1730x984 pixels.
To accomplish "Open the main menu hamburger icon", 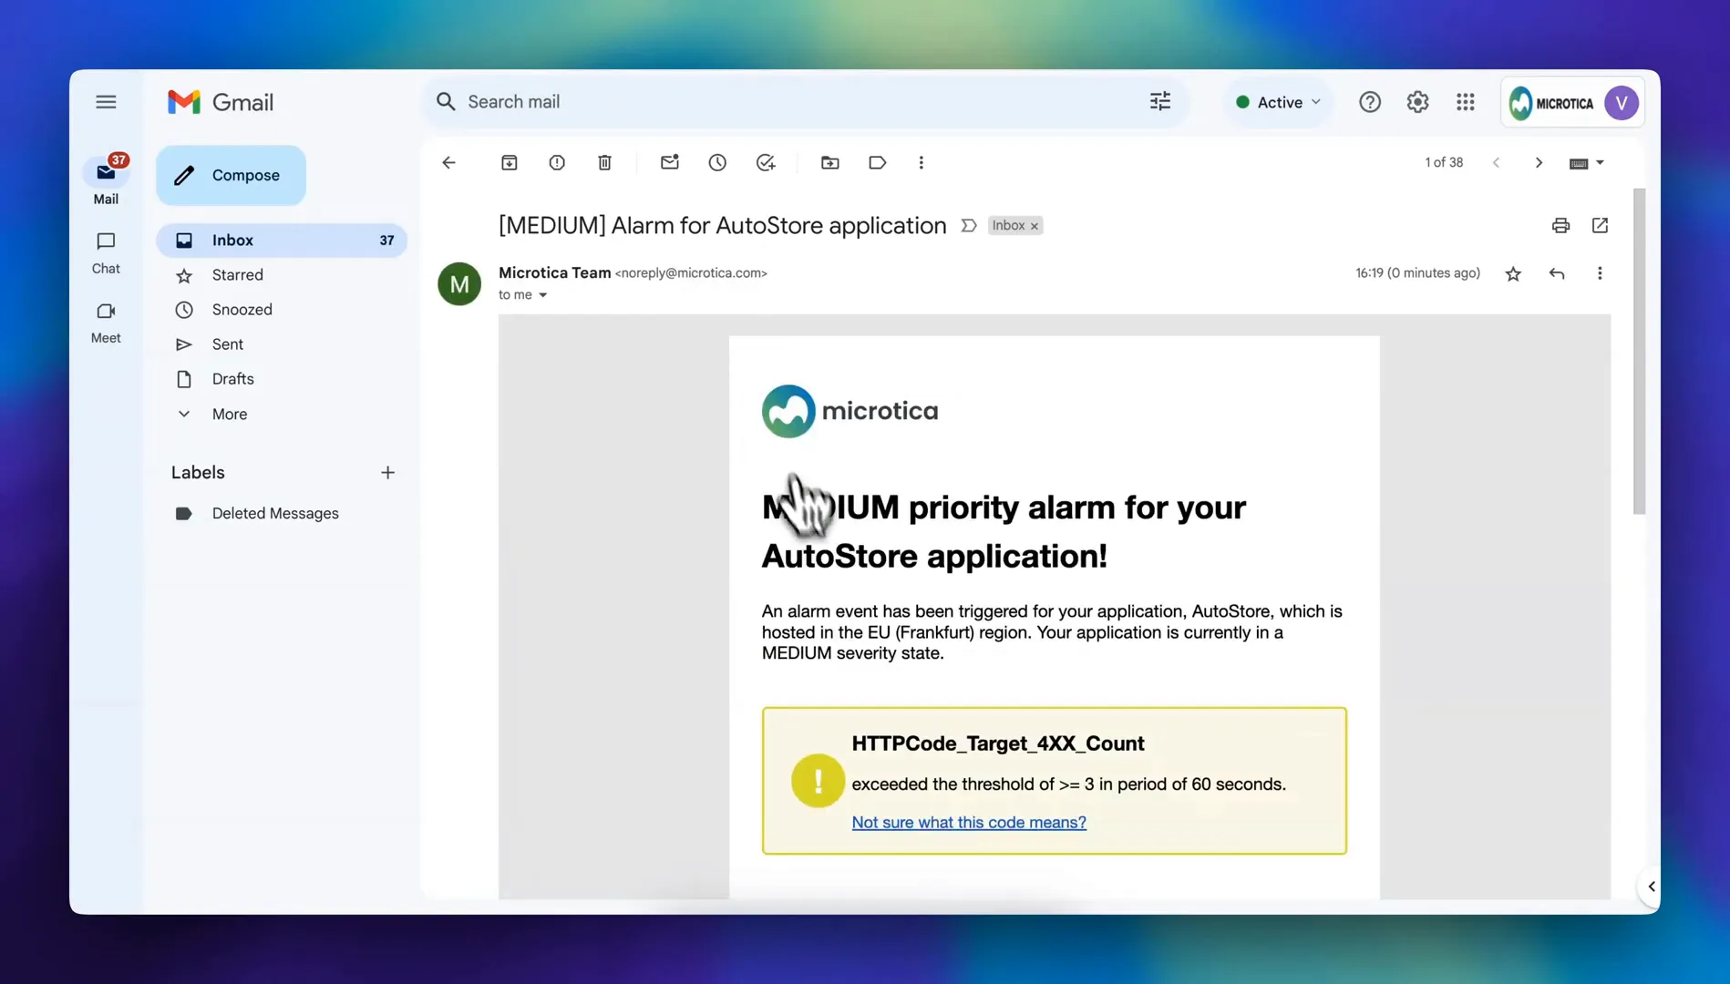I will click(106, 102).
